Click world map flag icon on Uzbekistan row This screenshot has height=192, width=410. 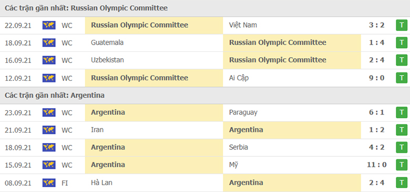49,60
